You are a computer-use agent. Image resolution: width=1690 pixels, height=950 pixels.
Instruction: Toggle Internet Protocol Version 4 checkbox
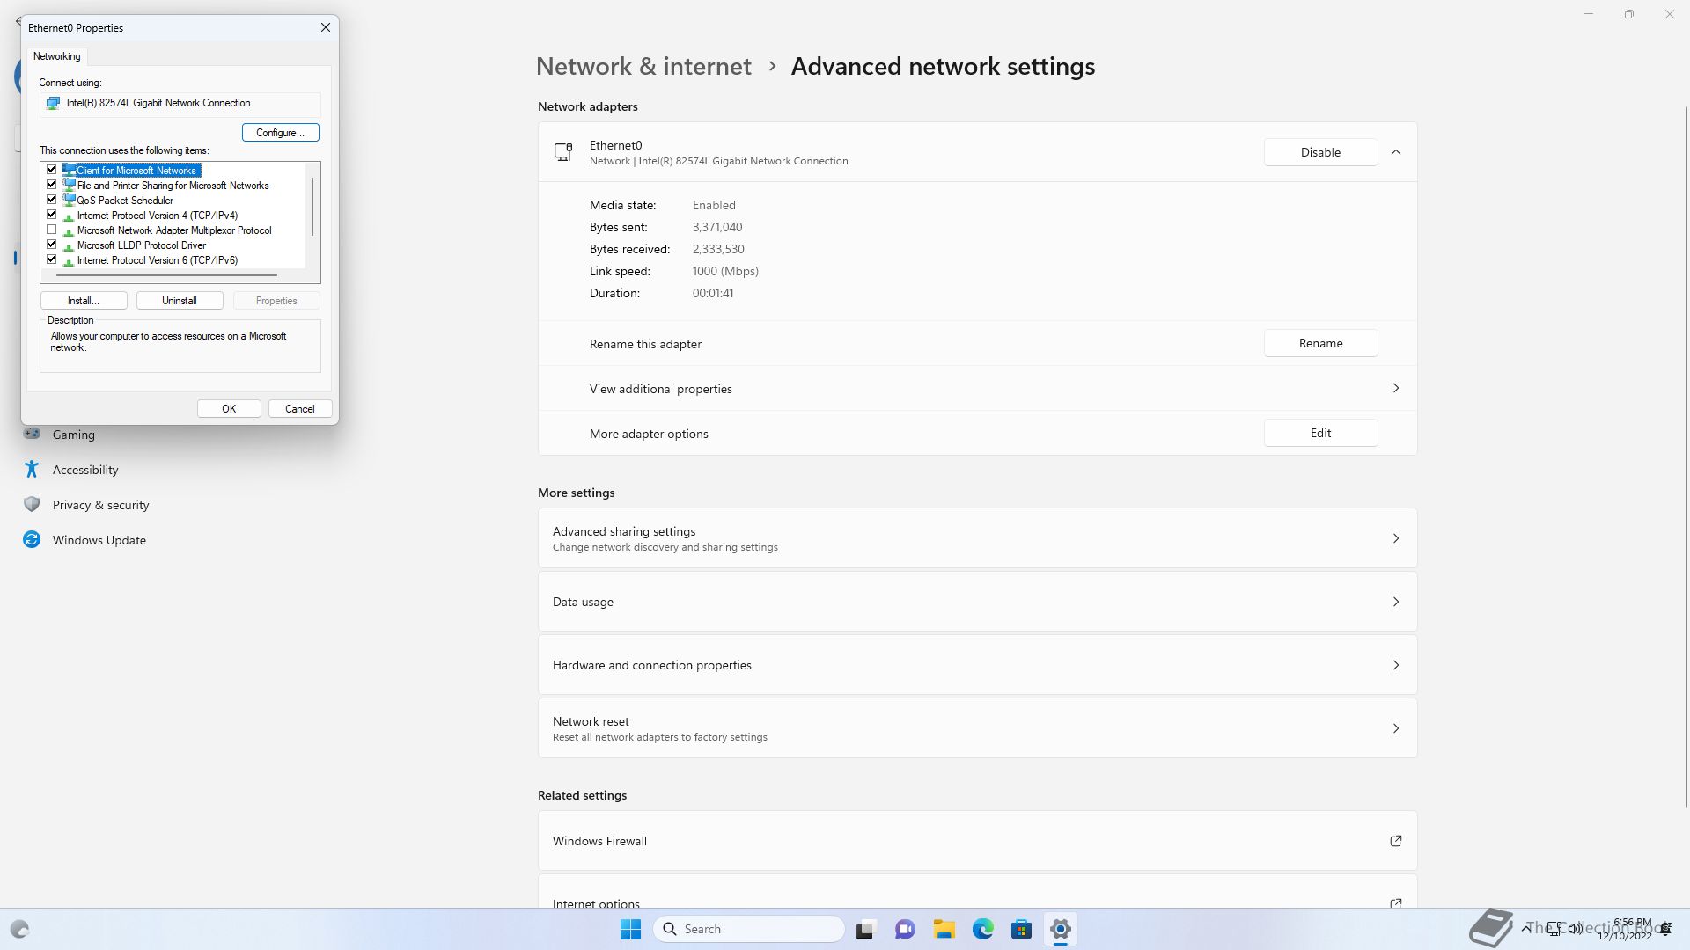pos(51,215)
